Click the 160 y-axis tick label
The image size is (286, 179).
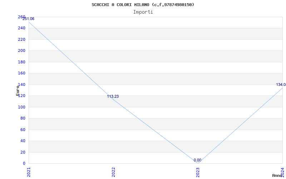click(x=21, y=73)
